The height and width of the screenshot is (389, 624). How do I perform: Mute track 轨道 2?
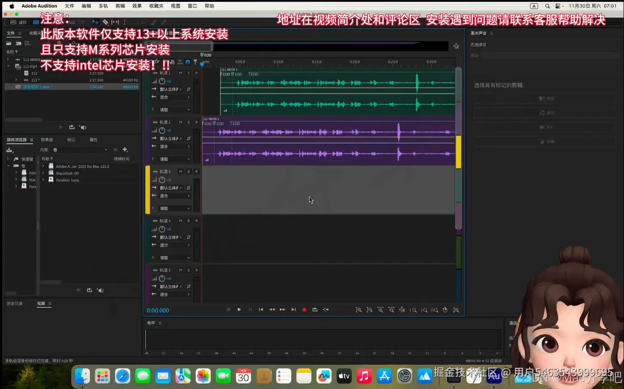coord(181,123)
